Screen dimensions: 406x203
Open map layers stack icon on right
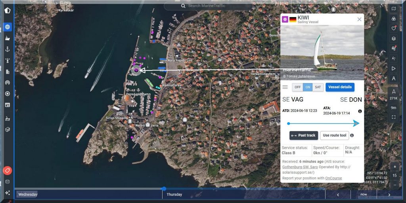(393, 38)
